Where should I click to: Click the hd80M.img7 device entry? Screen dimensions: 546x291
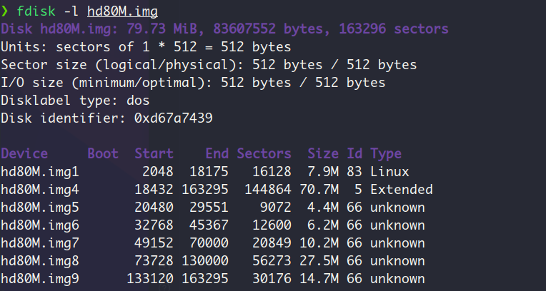point(40,243)
